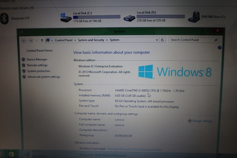Select System breadcrumb in address bar
The height and width of the screenshot is (158, 237).
pos(115,40)
